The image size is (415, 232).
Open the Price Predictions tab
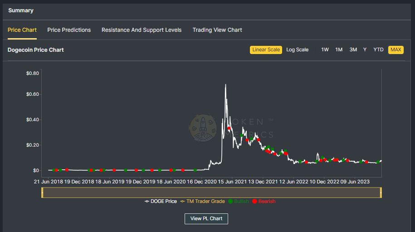tap(69, 30)
